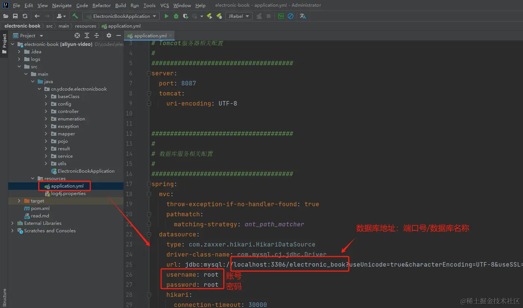Toggle code fold at server line 6
The height and width of the screenshot is (308, 523).
point(149,73)
